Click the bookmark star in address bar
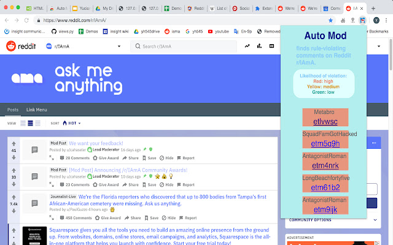The height and width of the screenshot is (245, 393). pyautogui.click(x=330, y=20)
